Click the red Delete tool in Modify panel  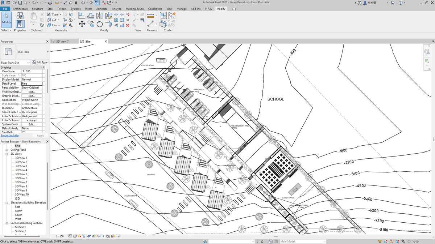[x=127, y=25]
